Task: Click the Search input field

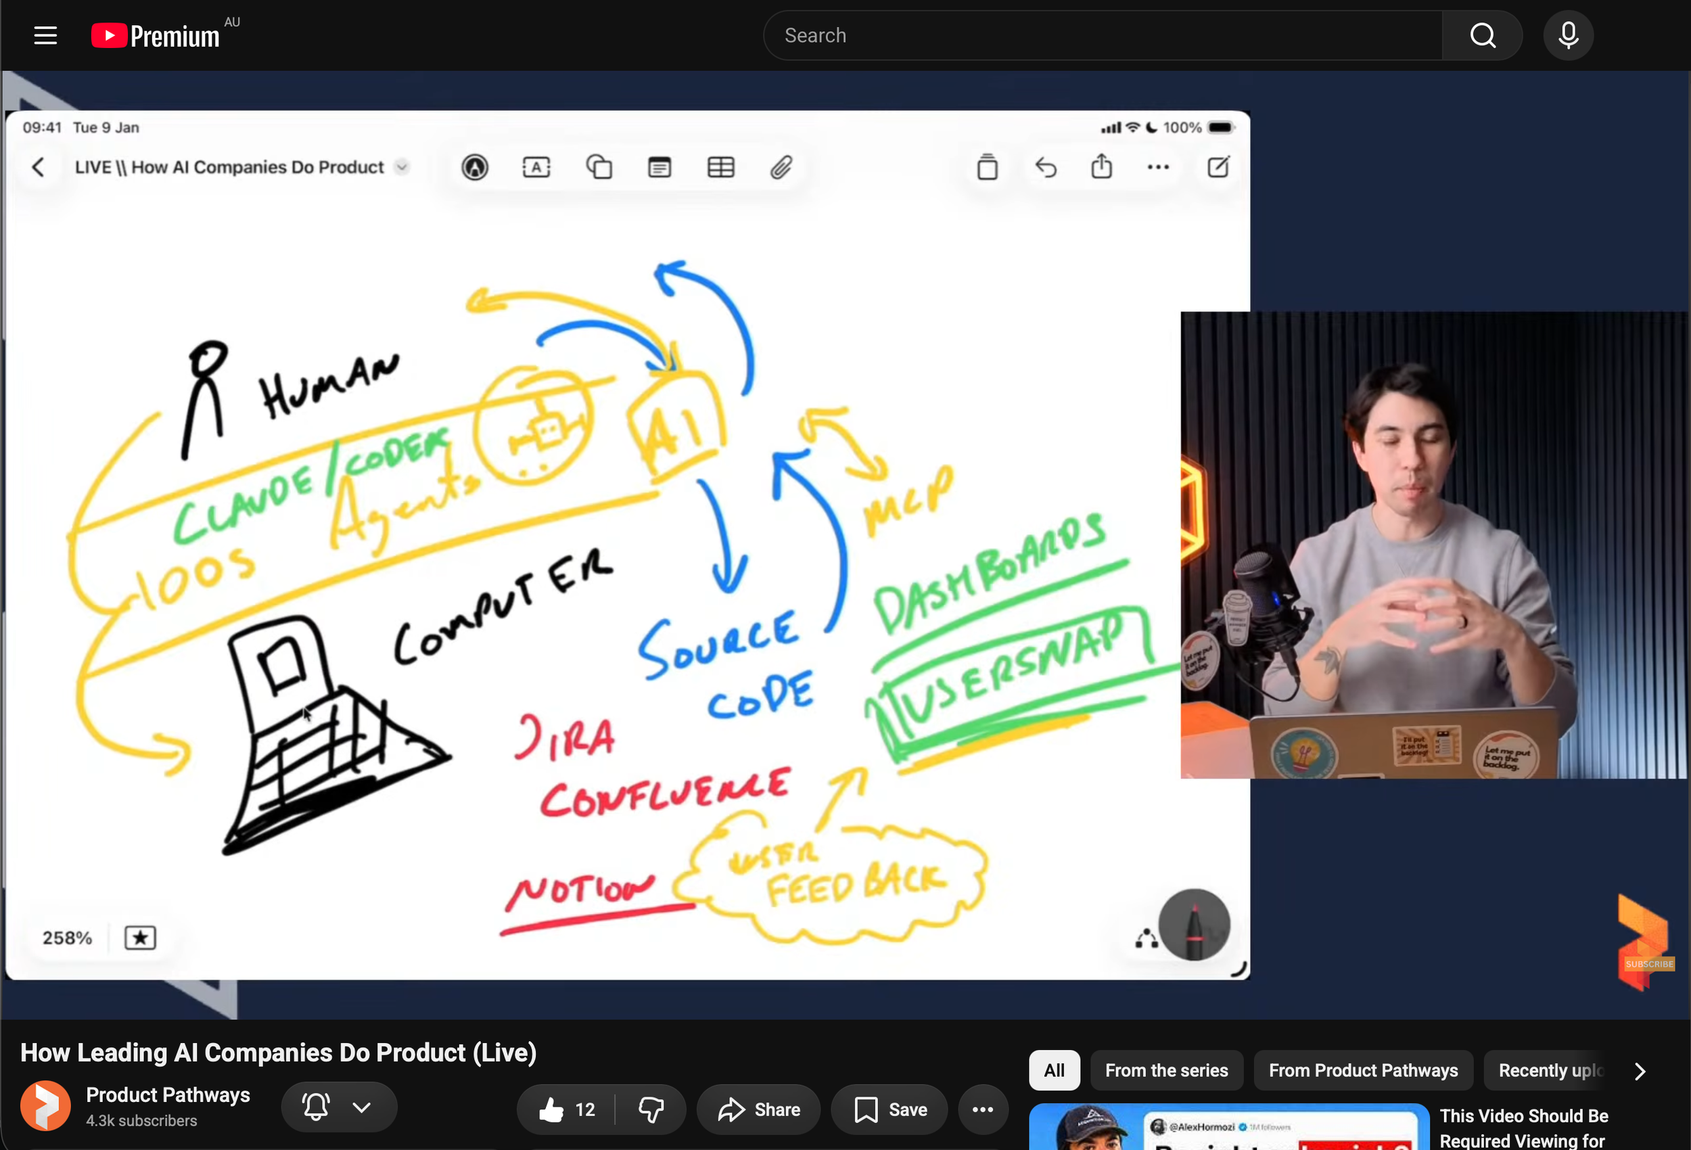Action: tap(1103, 35)
